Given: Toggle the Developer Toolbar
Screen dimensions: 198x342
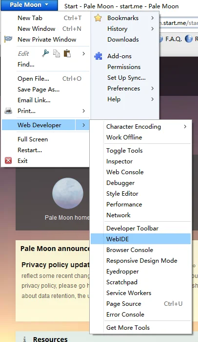Looking at the screenshot, I should point(140,228).
